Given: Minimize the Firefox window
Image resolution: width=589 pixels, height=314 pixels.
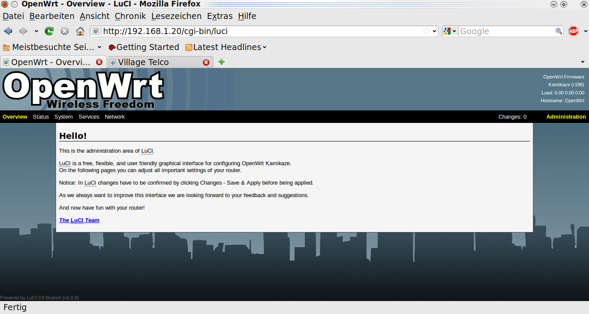Looking at the screenshot, I should point(554,4).
